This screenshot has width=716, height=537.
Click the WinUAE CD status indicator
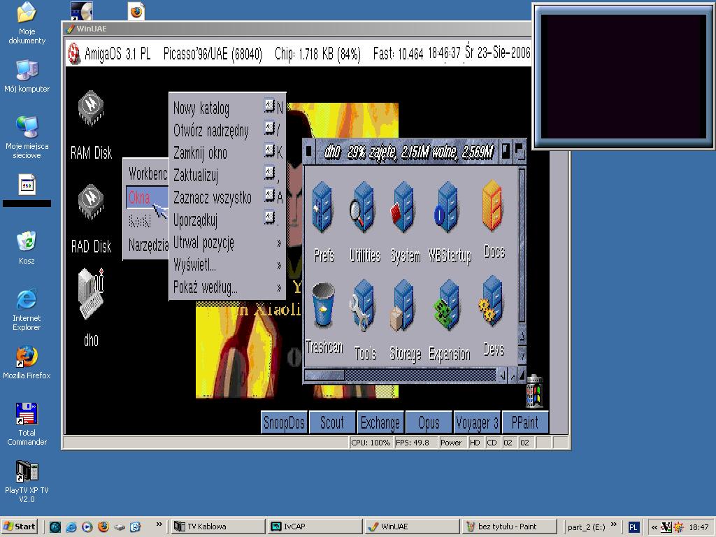coord(492,443)
